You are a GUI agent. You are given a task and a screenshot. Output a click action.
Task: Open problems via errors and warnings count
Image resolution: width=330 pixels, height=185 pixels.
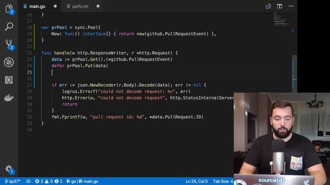tap(49, 181)
